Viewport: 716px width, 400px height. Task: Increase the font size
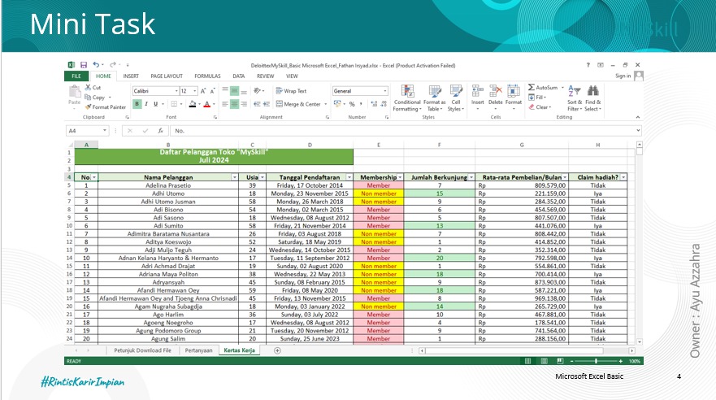203,91
